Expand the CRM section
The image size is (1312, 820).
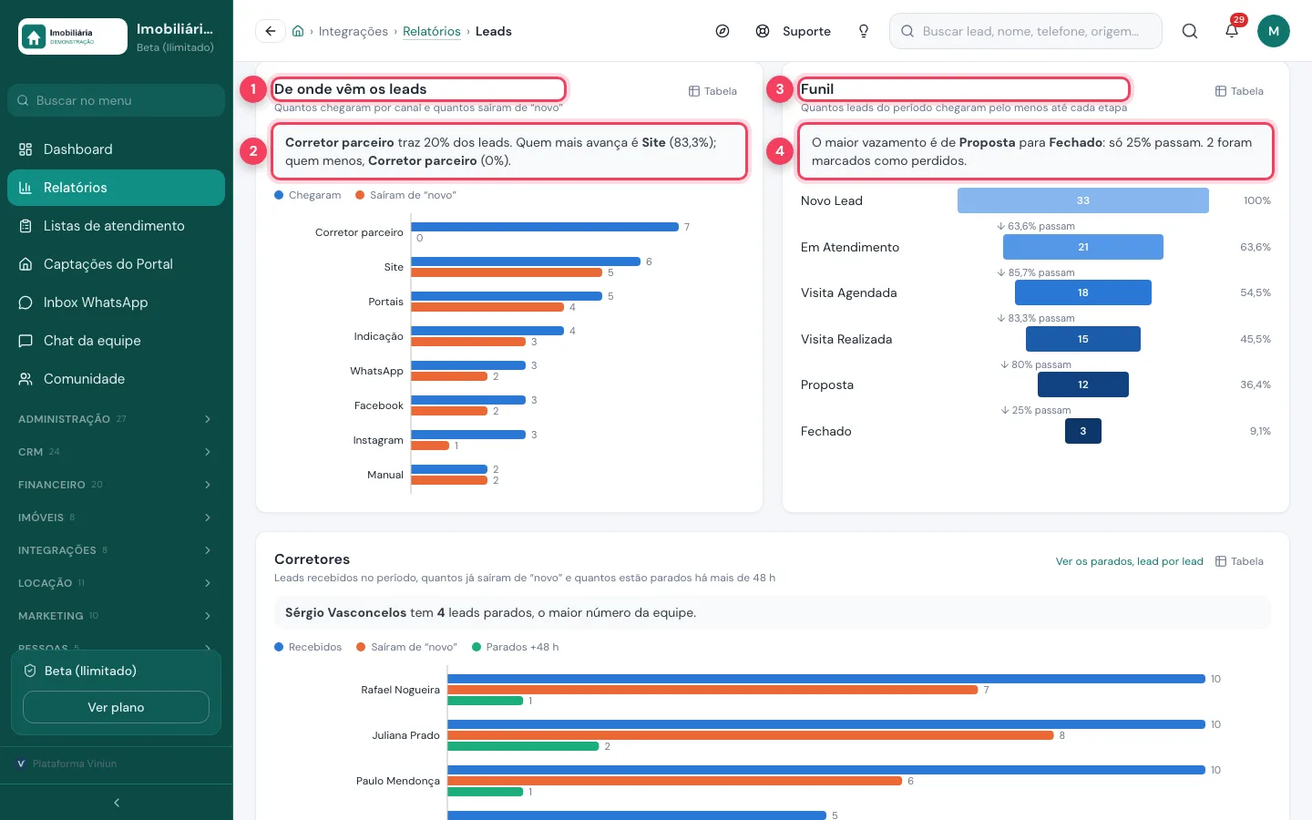[x=116, y=452]
